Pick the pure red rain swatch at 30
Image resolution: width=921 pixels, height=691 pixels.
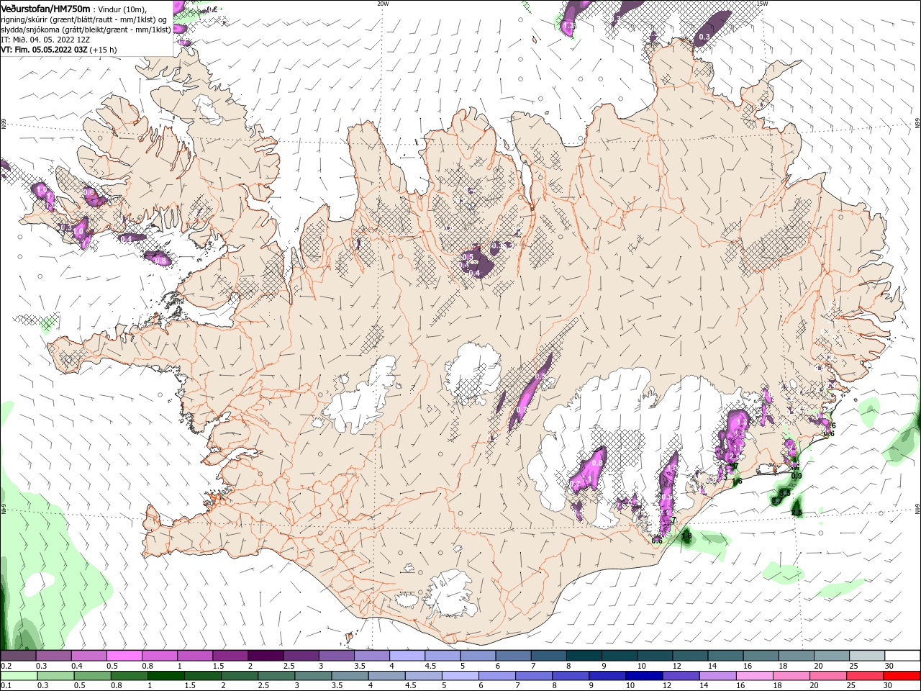(902, 676)
